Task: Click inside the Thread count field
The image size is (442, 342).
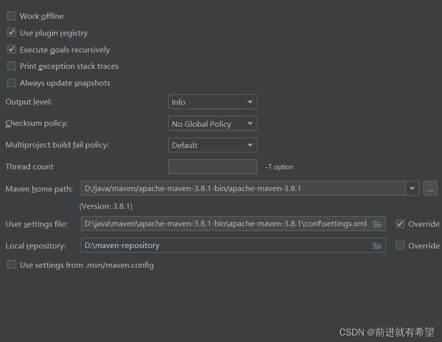Action: (212, 167)
